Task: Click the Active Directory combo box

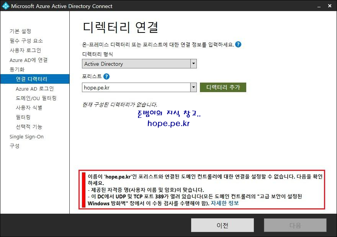Action: 139,64
